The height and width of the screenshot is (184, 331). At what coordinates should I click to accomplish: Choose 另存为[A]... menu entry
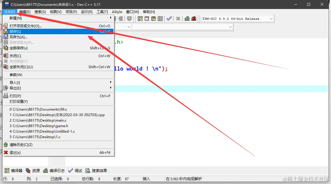point(58,37)
